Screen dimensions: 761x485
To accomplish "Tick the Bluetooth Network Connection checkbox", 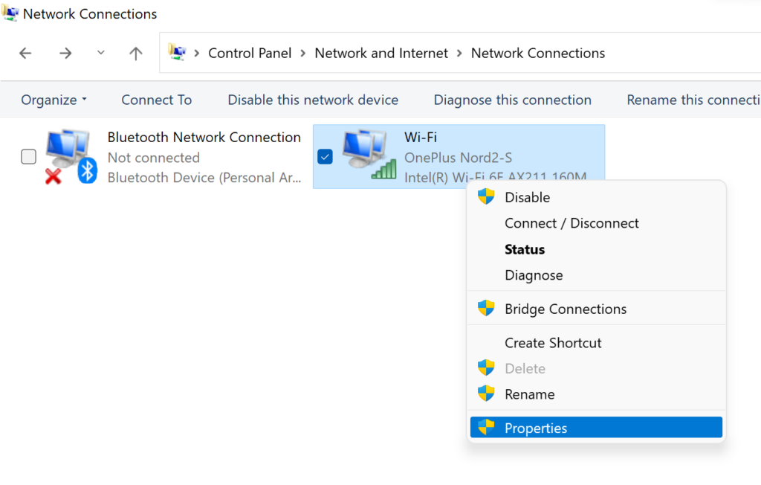I will [x=28, y=157].
